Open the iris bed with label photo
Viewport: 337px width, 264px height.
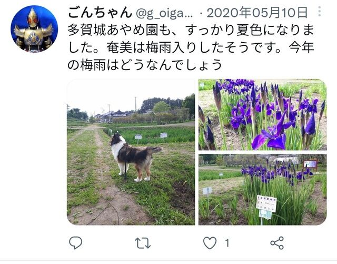pos(262,190)
